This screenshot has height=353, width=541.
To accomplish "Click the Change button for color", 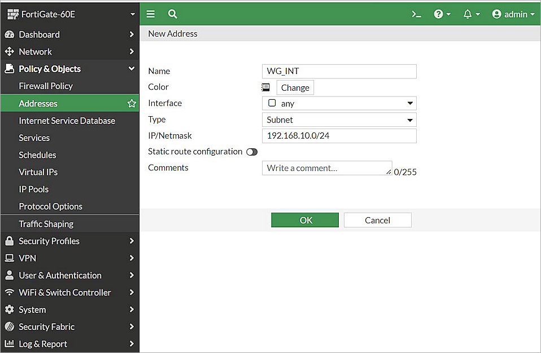I will point(295,87).
